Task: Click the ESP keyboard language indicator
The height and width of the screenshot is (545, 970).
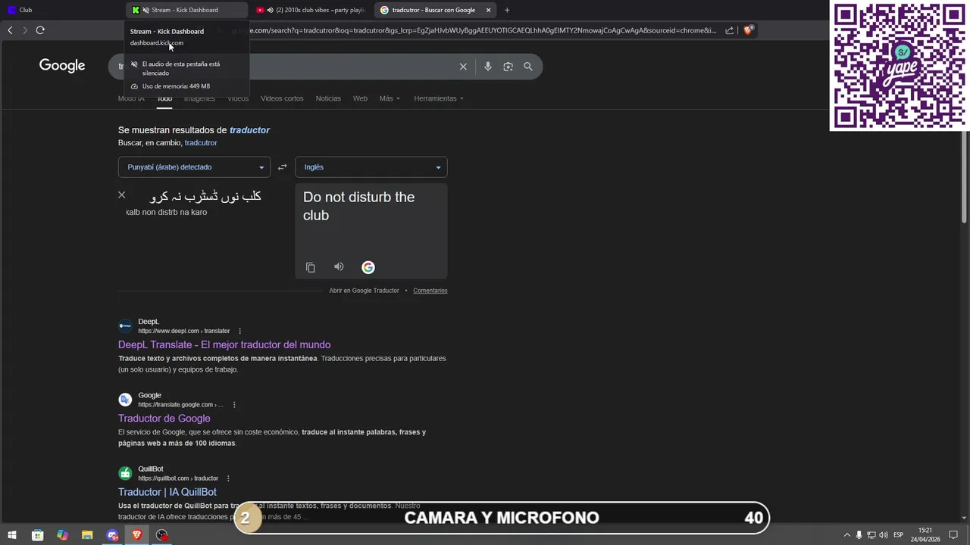Action: 898,535
